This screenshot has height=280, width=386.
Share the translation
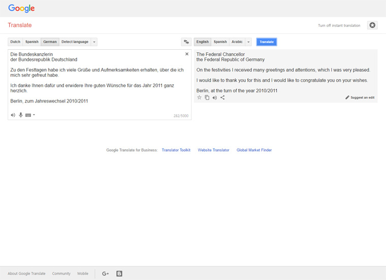point(222,97)
